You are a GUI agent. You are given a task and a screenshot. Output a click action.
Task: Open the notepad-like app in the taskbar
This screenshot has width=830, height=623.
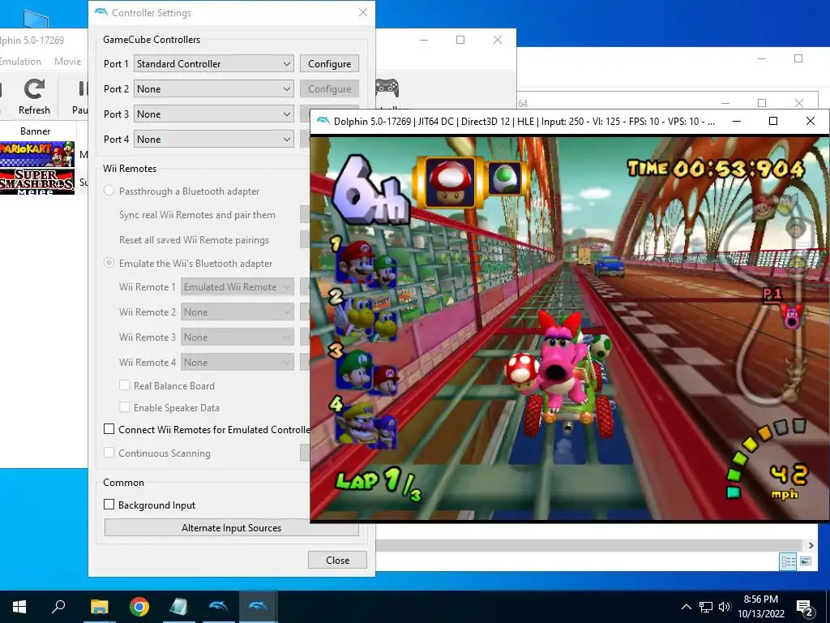tap(178, 607)
